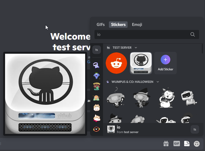This screenshot has width=205, height=151.
Task: Click the magnifying glass search icon
Action: pos(192,34)
